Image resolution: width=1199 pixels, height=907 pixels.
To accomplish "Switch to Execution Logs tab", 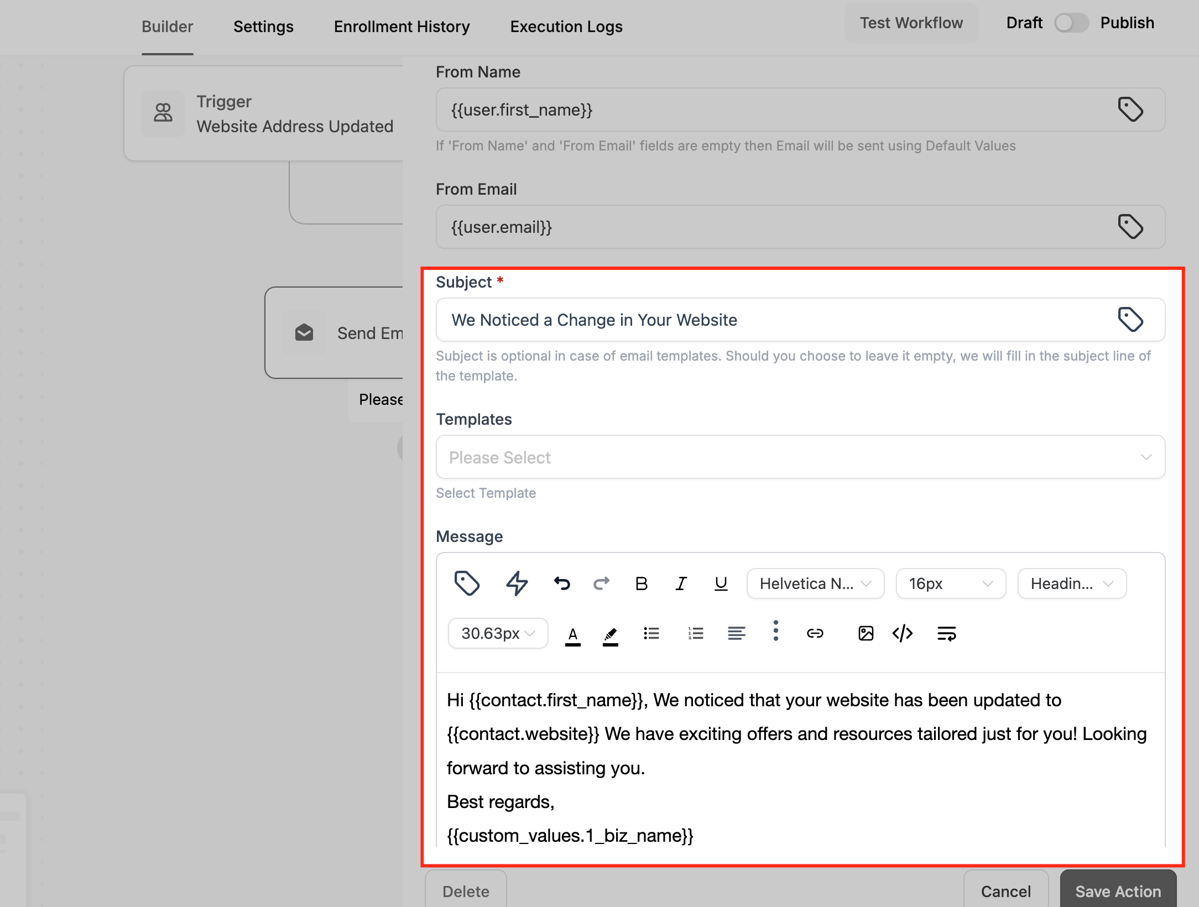I will [x=566, y=27].
